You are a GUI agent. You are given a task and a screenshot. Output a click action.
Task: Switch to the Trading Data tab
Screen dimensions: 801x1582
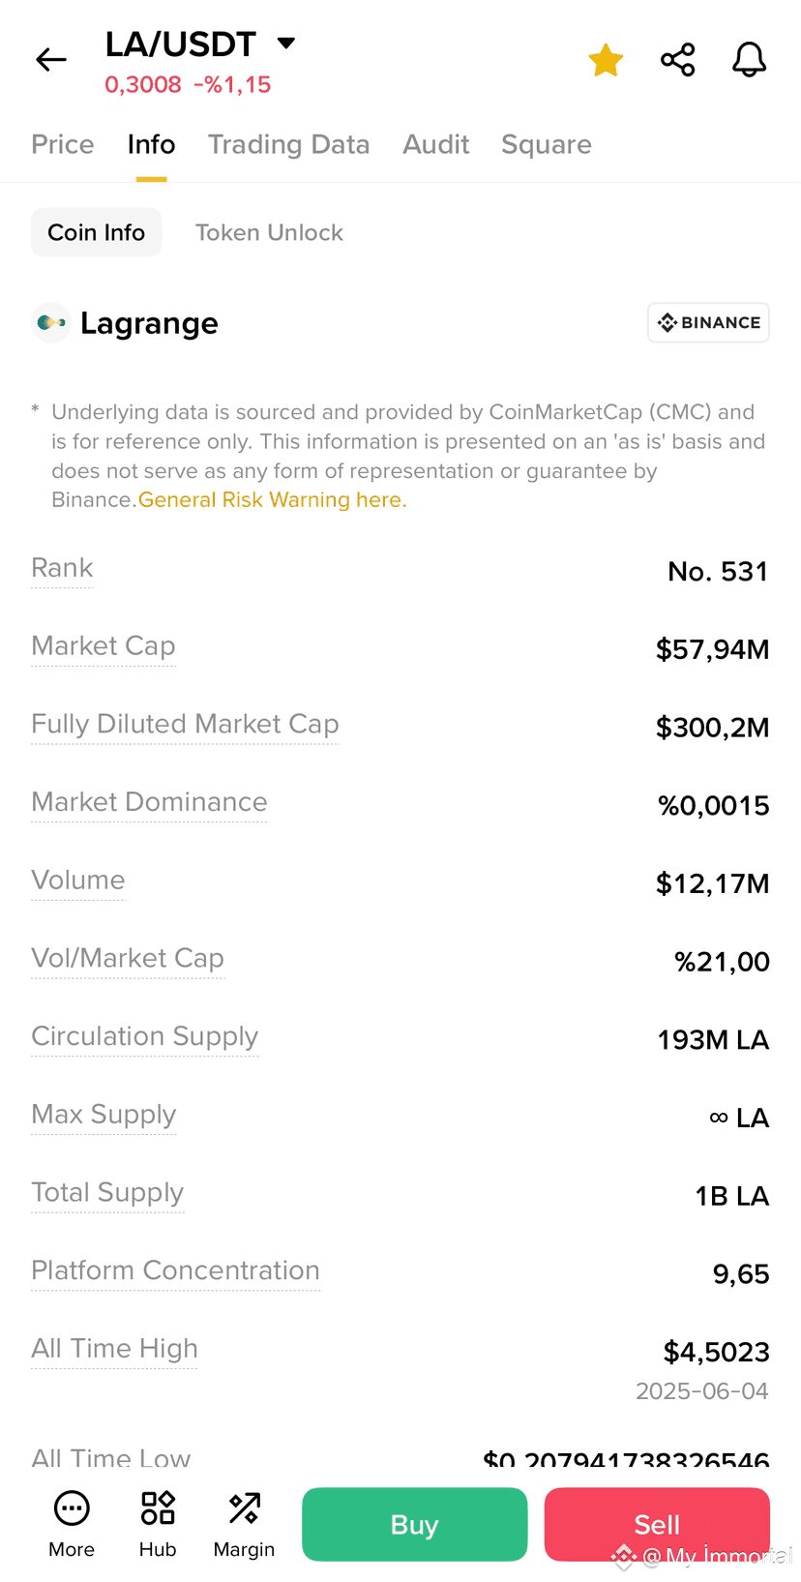pyautogui.click(x=288, y=144)
